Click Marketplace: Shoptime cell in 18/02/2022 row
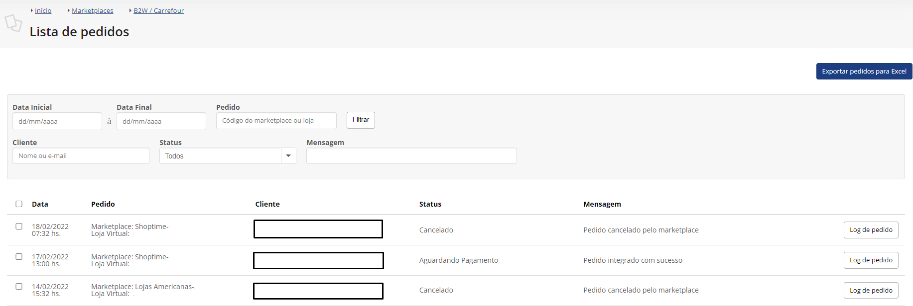913x306 pixels. (130, 230)
